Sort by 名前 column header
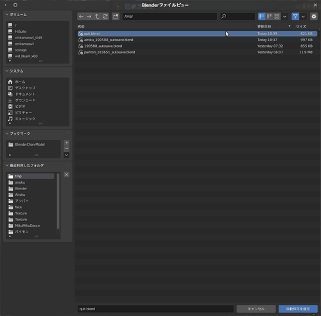This screenshot has height=316, width=321. (81, 26)
